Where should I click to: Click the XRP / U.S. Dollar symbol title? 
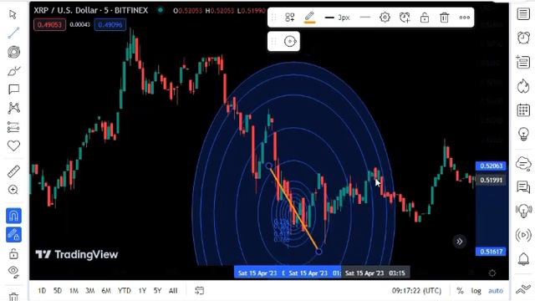(x=91, y=11)
